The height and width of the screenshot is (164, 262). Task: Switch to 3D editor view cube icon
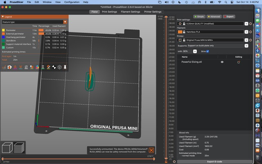click(7, 148)
